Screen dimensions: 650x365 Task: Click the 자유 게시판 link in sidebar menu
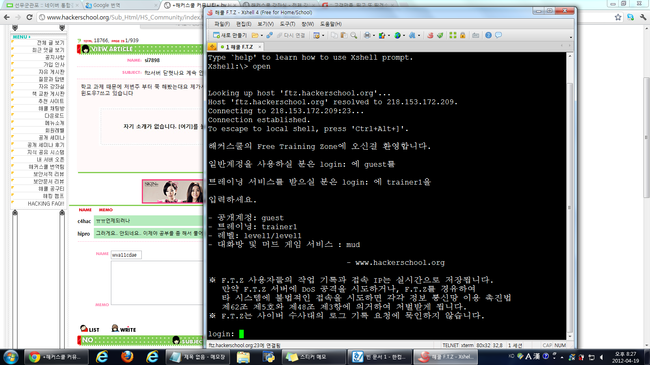[x=51, y=72]
